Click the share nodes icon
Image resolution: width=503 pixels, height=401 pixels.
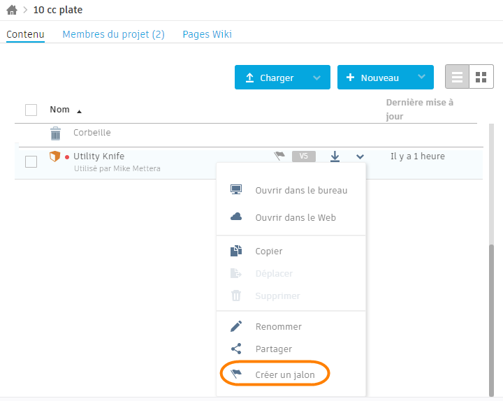[236, 349]
